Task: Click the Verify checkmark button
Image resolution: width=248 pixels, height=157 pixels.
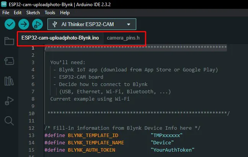Action: click(10, 24)
